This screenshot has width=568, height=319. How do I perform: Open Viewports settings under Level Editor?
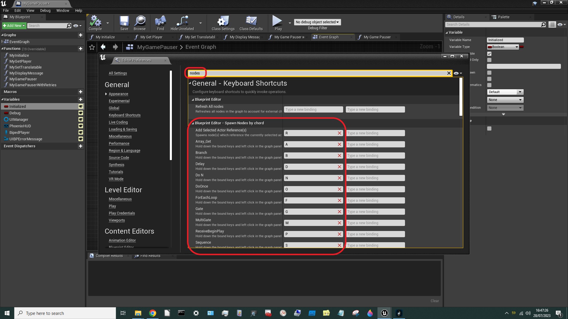[117, 220]
